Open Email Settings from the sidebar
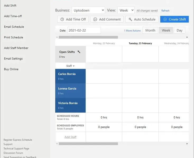Image resolution: width=194 pixels, height=158 pixels. (13, 58)
